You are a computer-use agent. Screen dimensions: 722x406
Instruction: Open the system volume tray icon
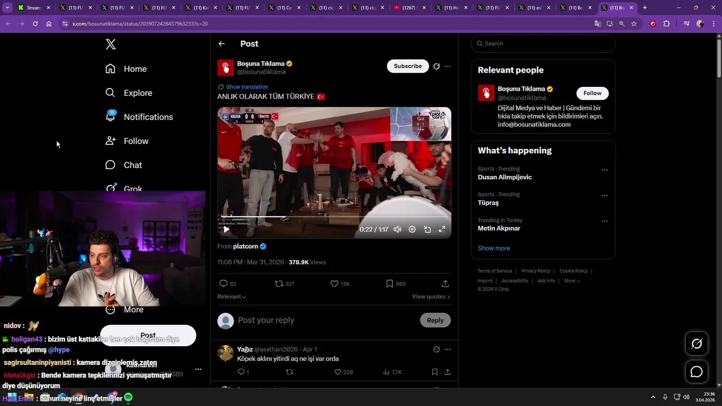[x=686, y=397]
